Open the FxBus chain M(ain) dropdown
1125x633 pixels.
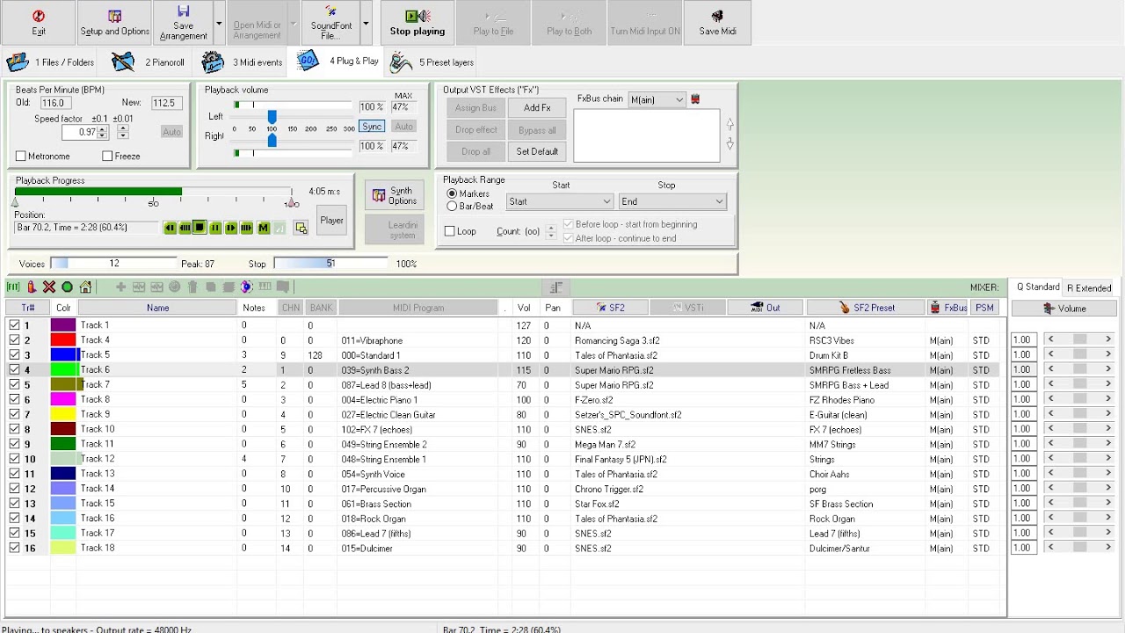(x=657, y=99)
